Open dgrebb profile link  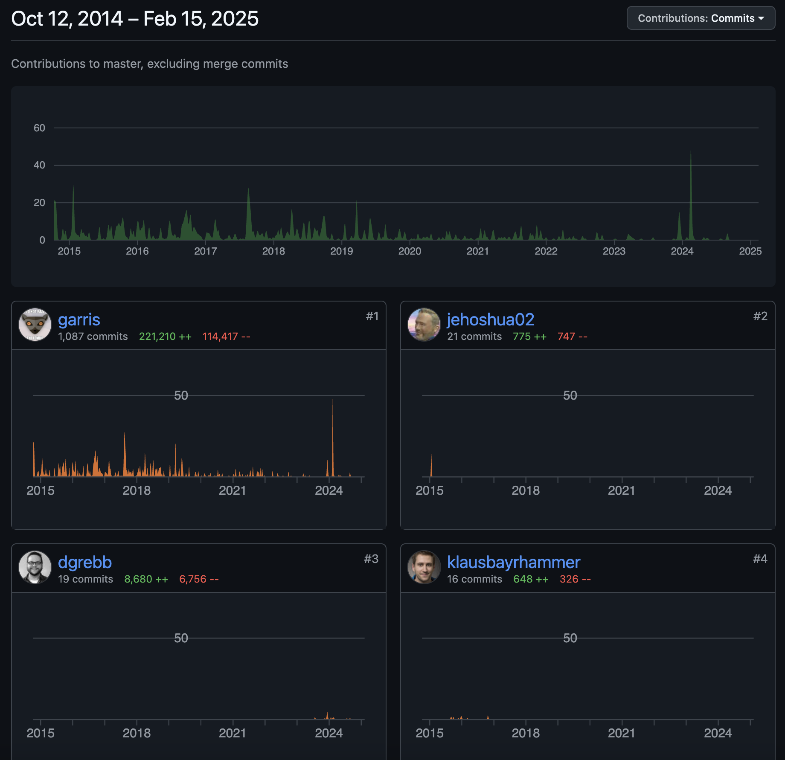(x=85, y=562)
